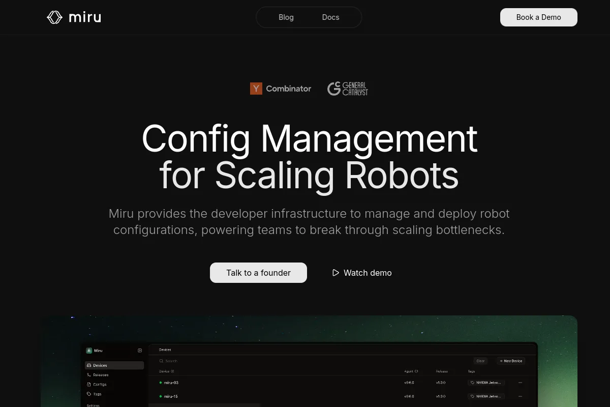Open more options for miru-15
This screenshot has width=610, height=407.
(x=520, y=396)
